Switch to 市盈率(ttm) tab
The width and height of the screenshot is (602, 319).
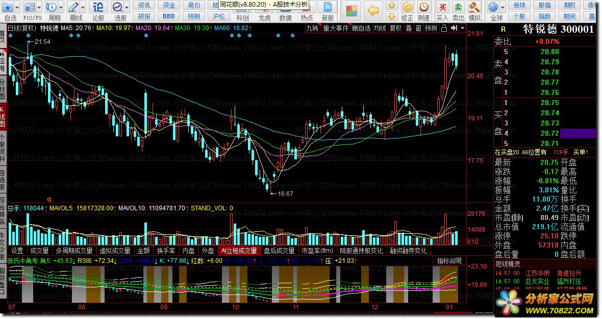click(x=317, y=251)
